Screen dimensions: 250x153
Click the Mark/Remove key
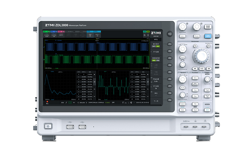195,84
